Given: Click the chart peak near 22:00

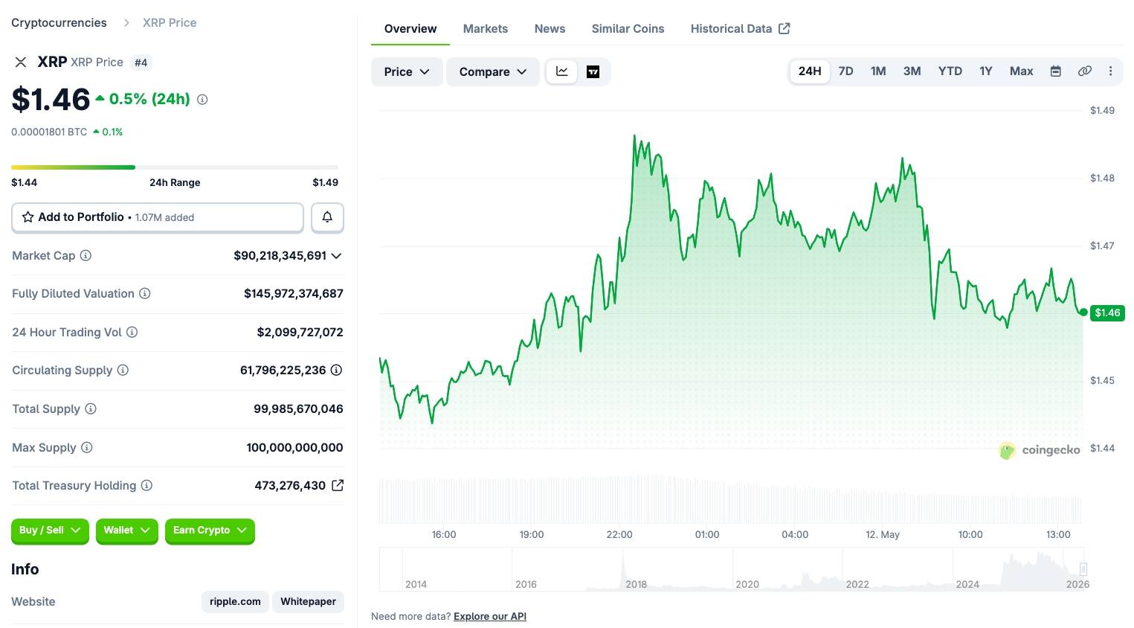Looking at the screenshot, I should coord(634,136).
